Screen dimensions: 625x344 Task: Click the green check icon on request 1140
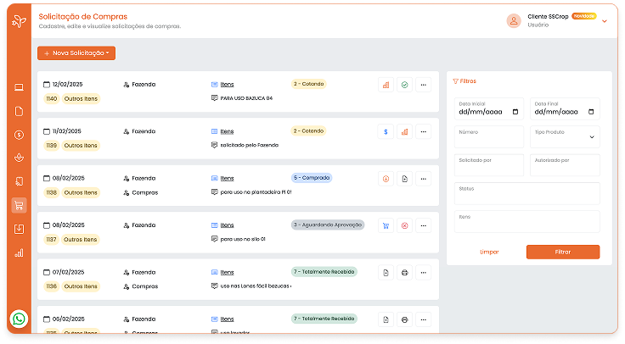[x=404, y=85]
